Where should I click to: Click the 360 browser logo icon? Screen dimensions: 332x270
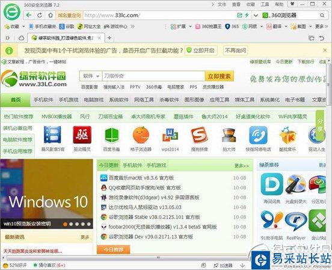coord(12,12)
